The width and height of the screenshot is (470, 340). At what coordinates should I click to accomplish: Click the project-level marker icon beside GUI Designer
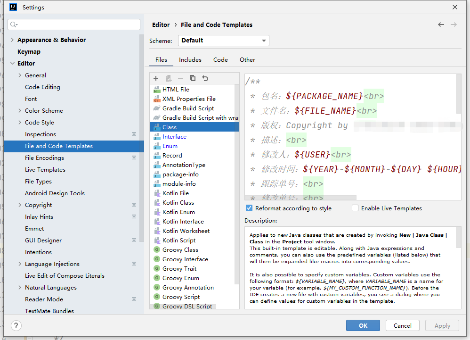point(134,240)
